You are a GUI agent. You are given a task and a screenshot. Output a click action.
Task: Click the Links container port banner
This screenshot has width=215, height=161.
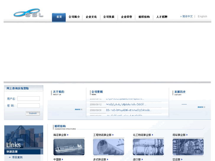pos(24,137)
